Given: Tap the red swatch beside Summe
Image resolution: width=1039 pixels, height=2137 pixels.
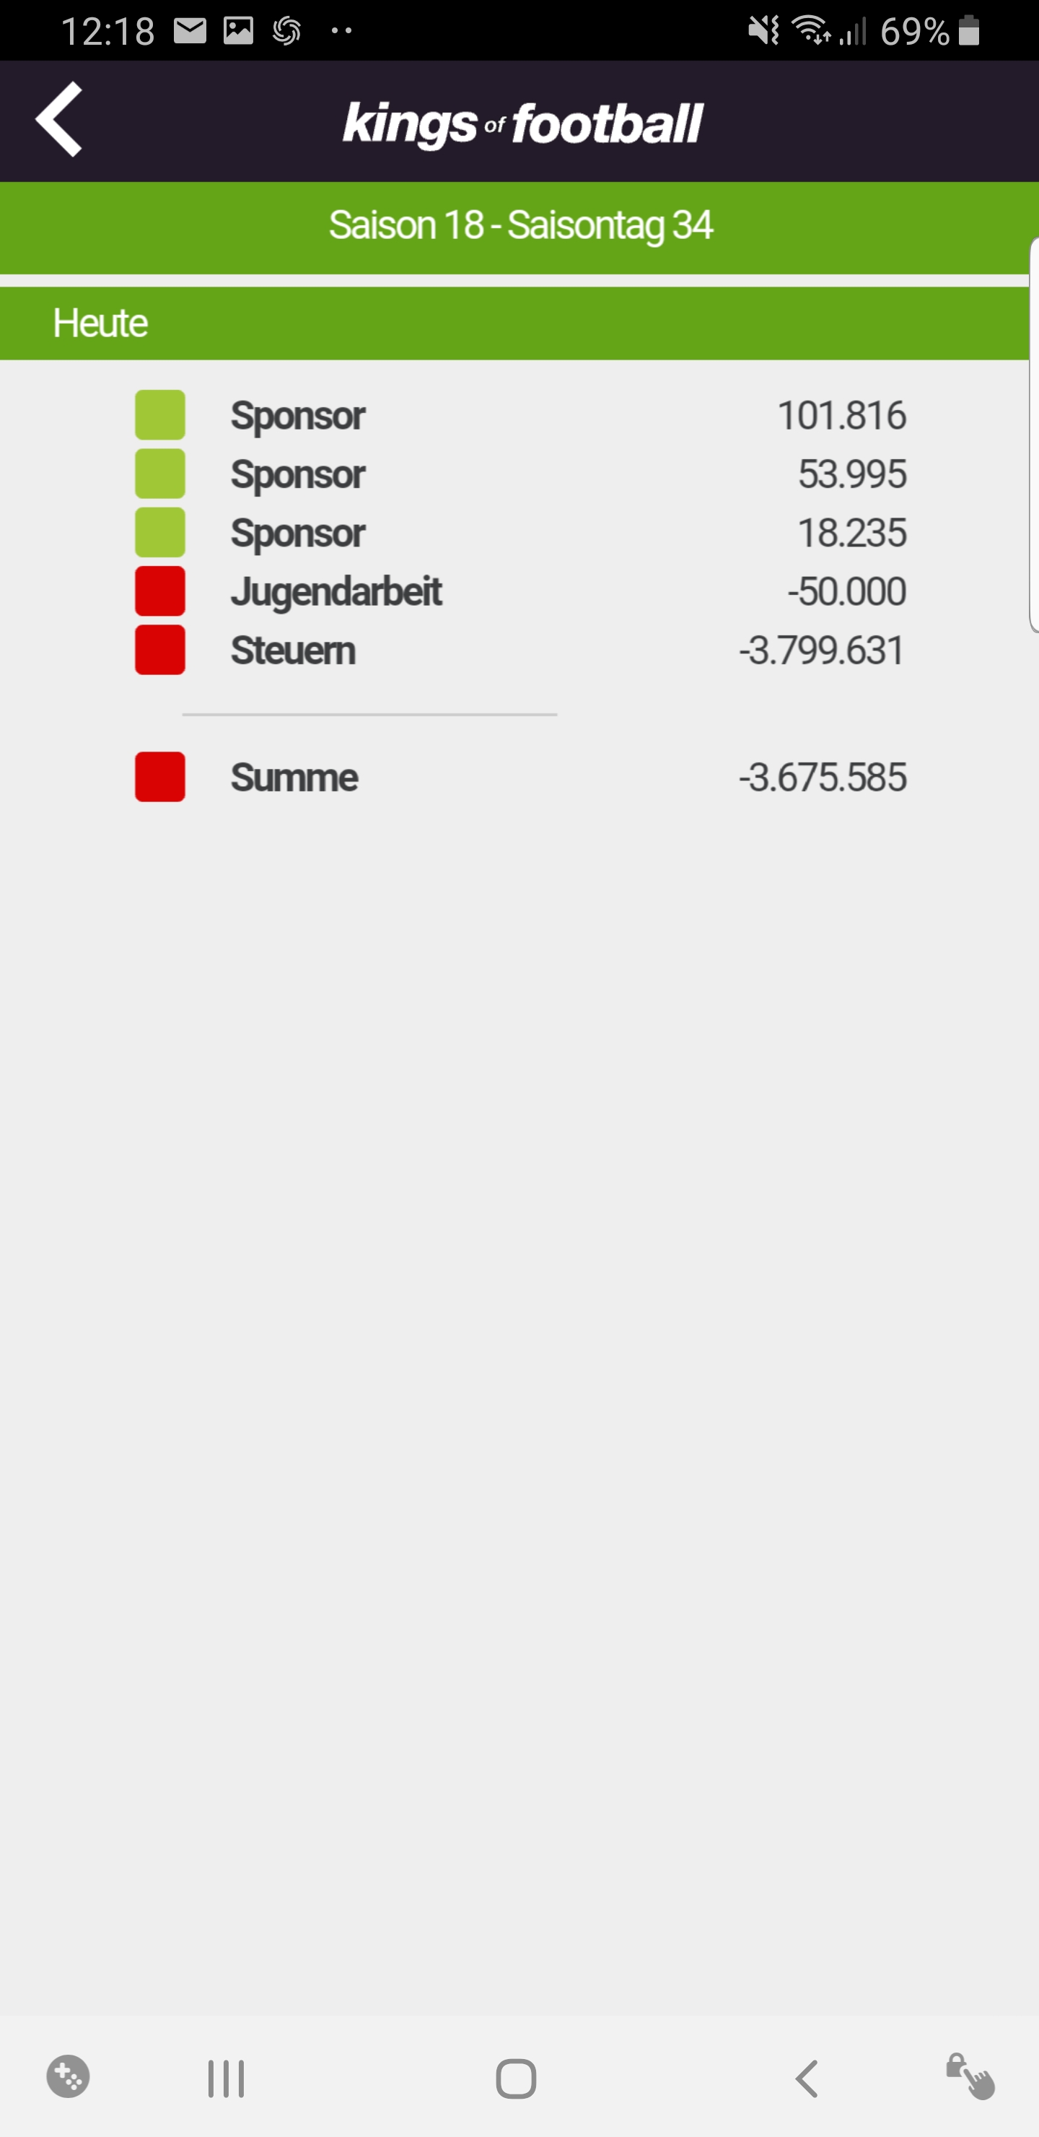Looking at the screenshot, I should point(160,777).
